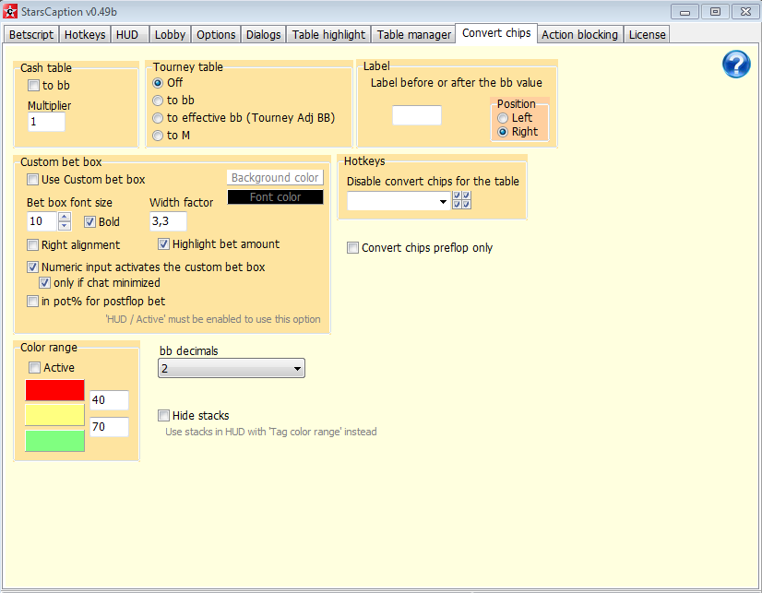
Task: Enable the Cash table 'to bb' checkbox
Action: pos(34,86)
